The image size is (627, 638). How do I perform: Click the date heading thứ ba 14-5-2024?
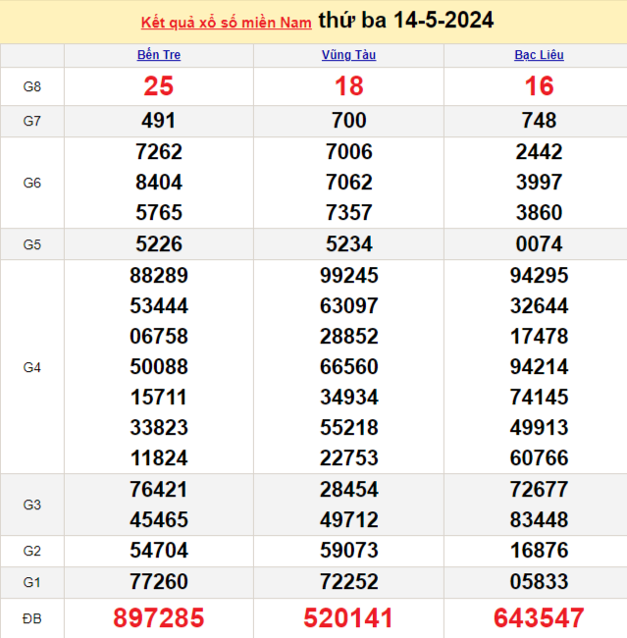pos(406,21)
